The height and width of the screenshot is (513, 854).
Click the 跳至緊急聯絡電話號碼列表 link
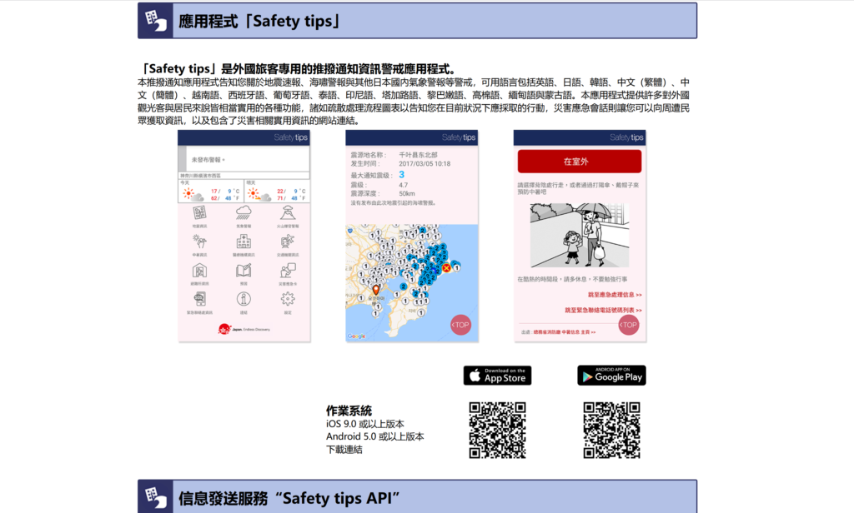(603, 310)
